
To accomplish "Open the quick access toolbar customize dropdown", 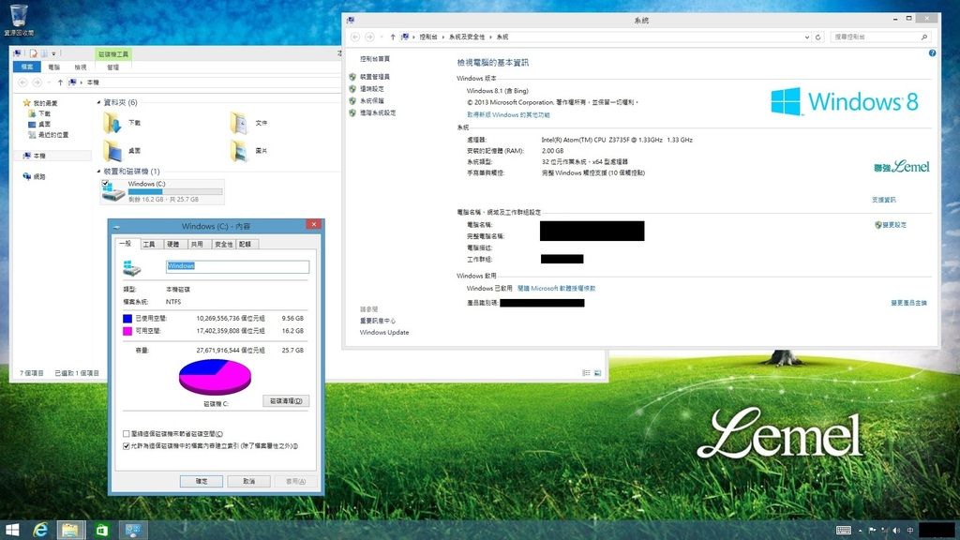I will [53, 53].
